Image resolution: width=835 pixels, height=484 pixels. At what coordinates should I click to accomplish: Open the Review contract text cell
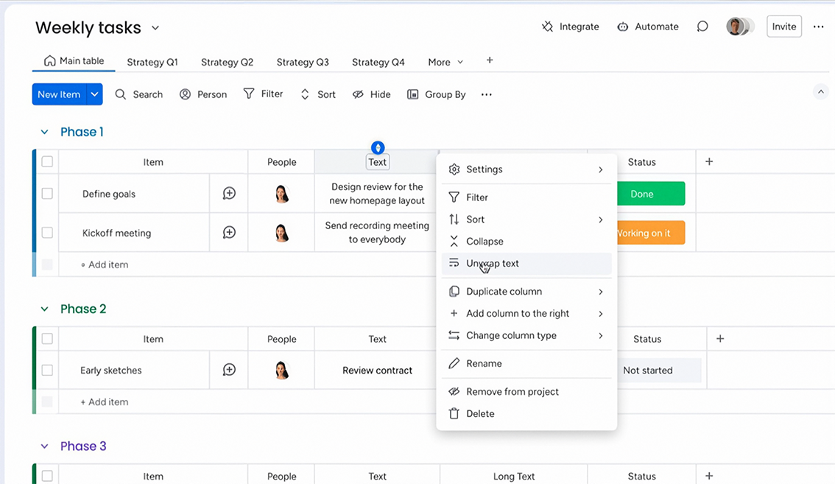(x=377, y=370)
